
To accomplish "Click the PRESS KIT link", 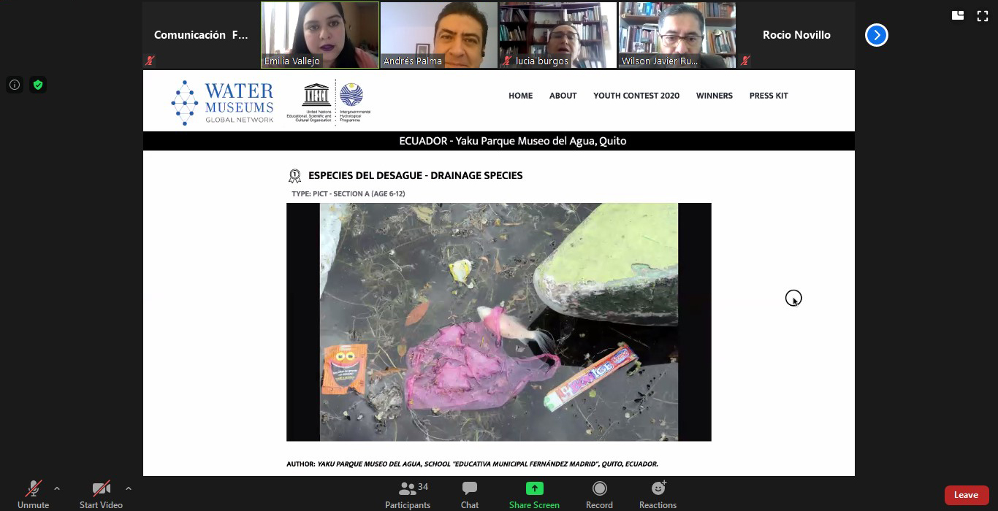I will pyautogui.click(x=768, y=96).
